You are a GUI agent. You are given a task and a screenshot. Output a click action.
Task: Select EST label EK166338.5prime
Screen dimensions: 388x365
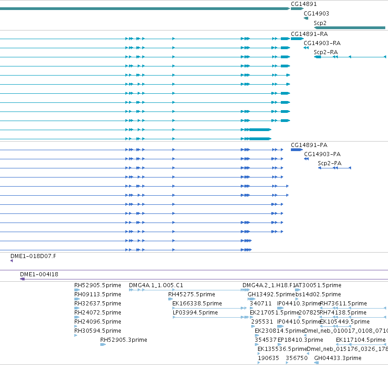point(197,304)
